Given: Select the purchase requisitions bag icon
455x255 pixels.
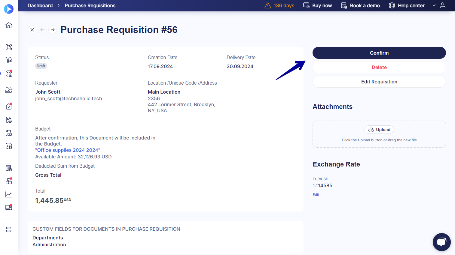Looking at the screenshot, I should click(9, 106).
